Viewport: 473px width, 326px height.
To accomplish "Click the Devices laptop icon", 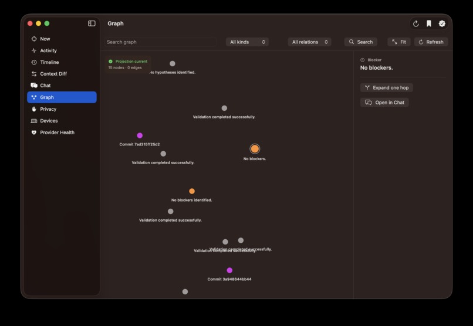I will click(34, 121).
